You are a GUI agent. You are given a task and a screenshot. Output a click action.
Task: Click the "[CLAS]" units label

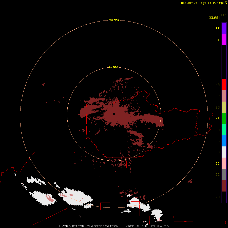tap(214, 17)
